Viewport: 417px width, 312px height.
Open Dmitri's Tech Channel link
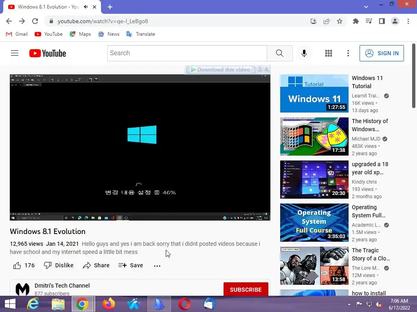(62, 286)
